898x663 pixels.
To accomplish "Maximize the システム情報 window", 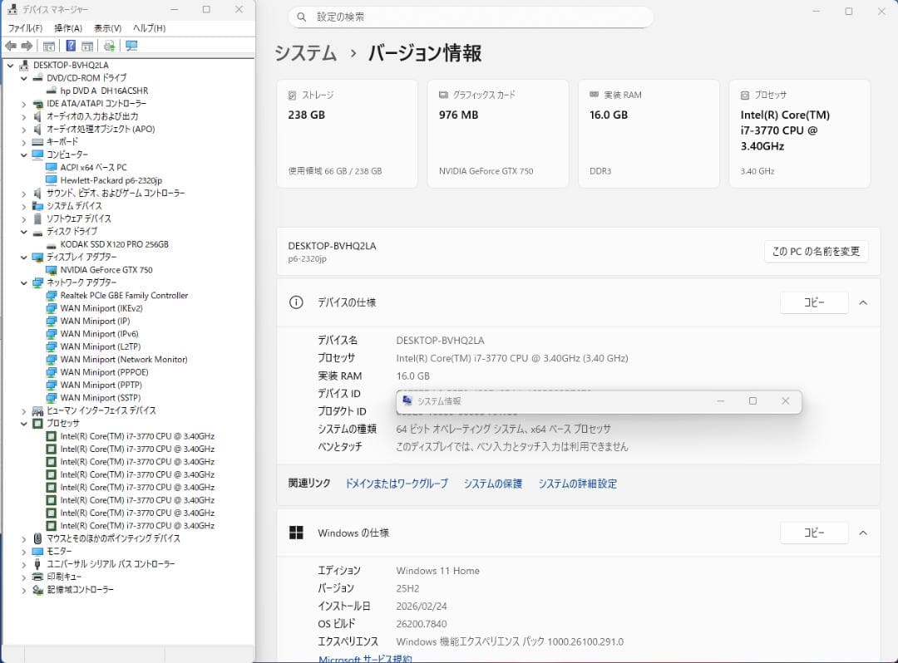I will [752, 401].
